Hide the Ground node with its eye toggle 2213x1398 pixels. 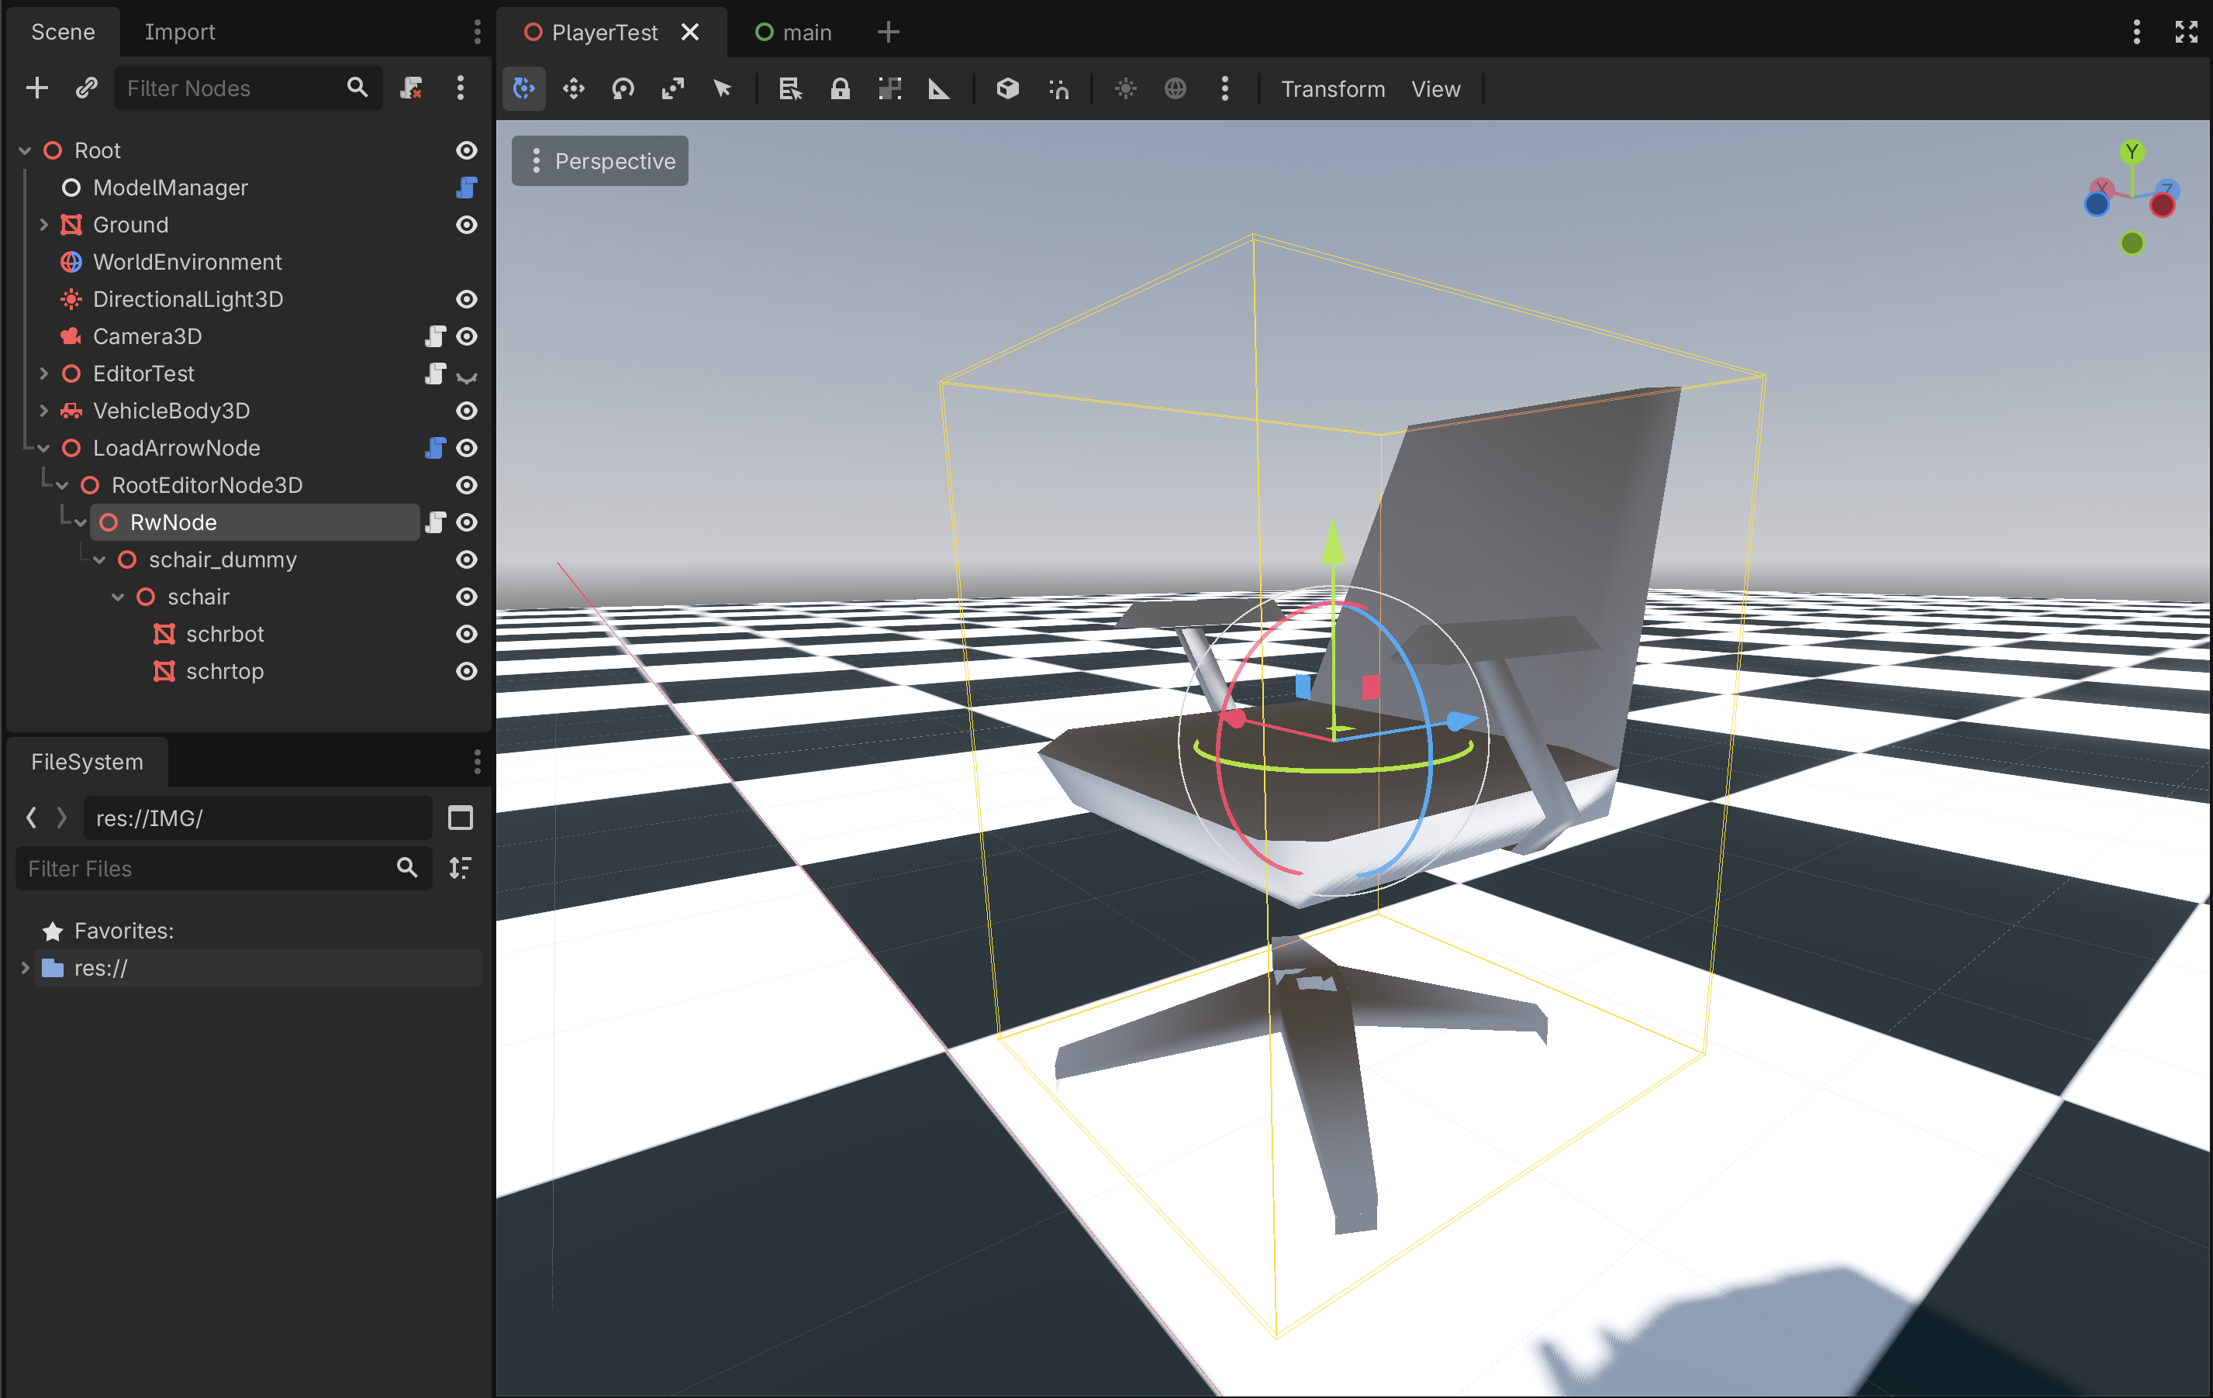467,225
